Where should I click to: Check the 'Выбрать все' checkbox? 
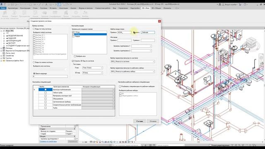(x=75, y=56)
